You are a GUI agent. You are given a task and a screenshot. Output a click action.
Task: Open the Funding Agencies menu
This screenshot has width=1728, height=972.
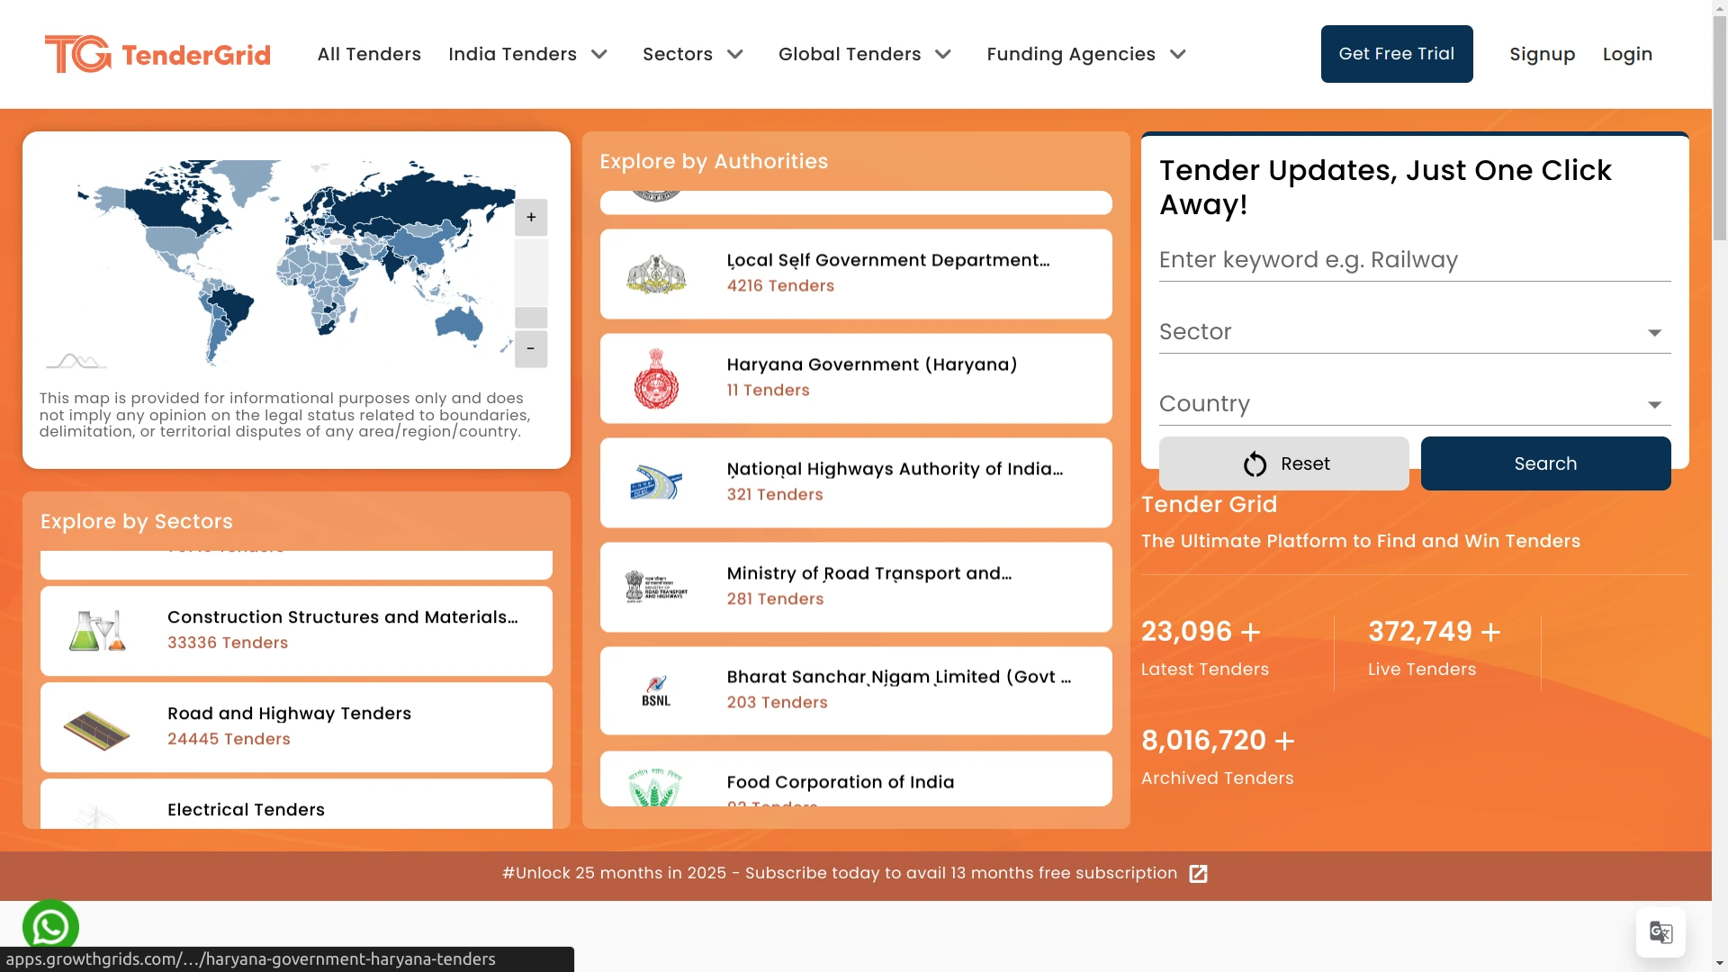click(x=1071, y=54)
